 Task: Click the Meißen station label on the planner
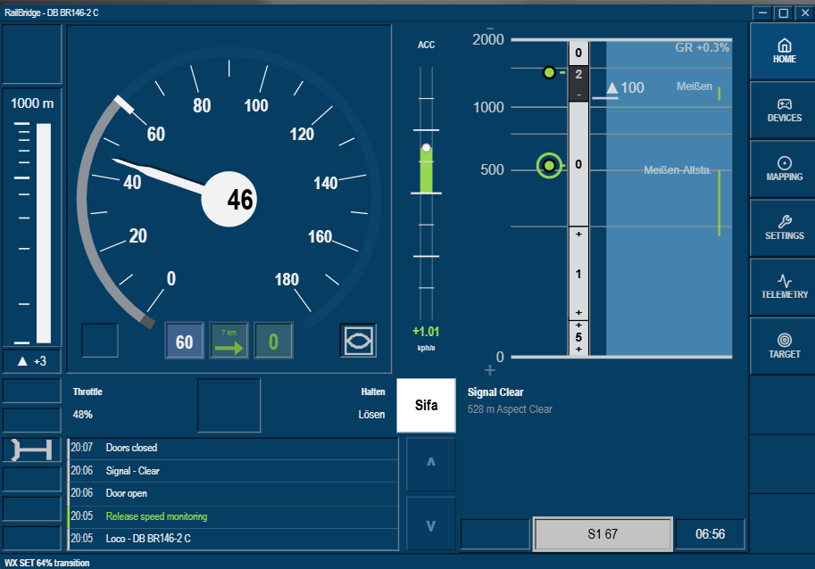(694, 87)
